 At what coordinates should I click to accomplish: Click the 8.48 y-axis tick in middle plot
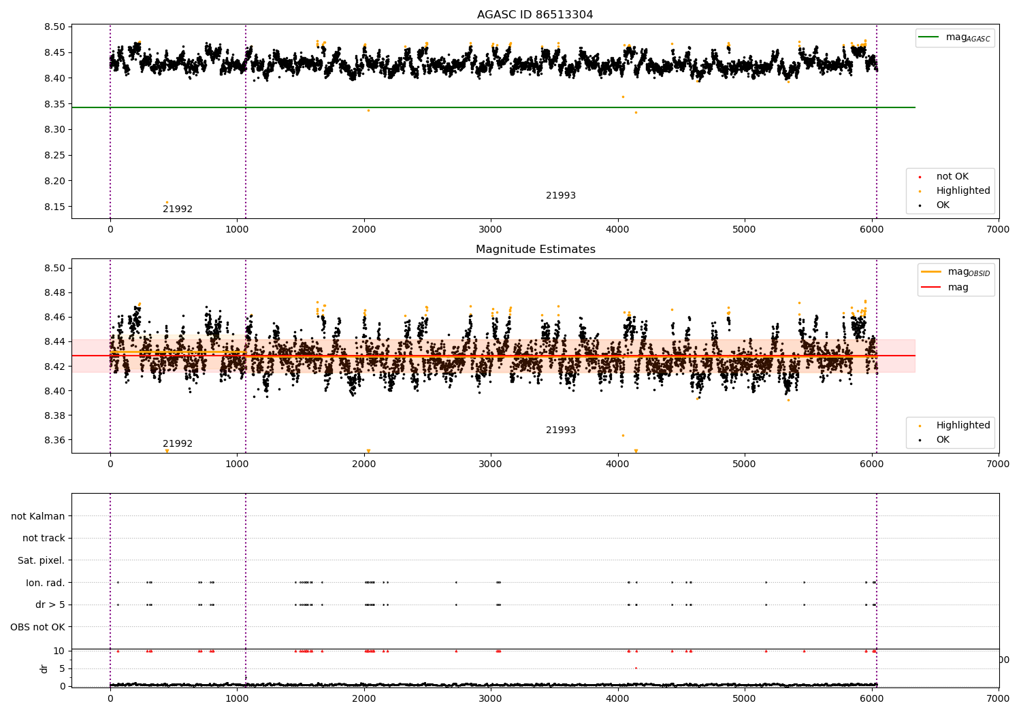click(x=54, y=293)
